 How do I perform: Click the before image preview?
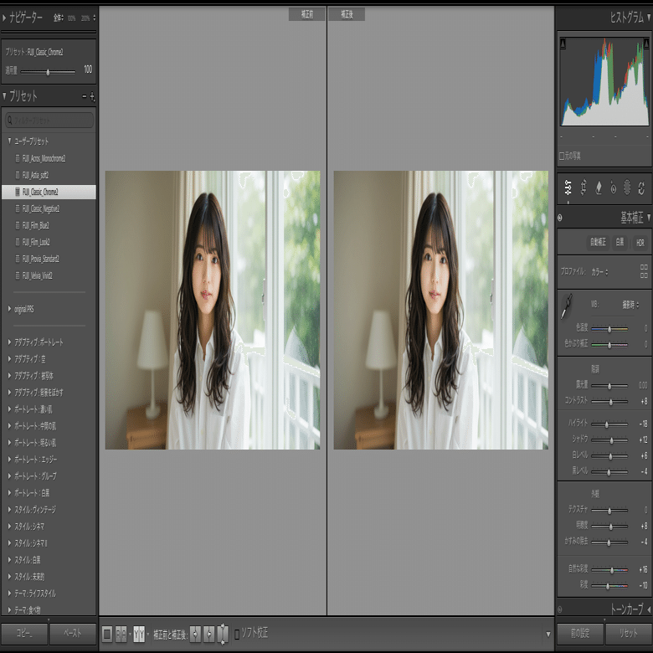[x=213, y=310]
